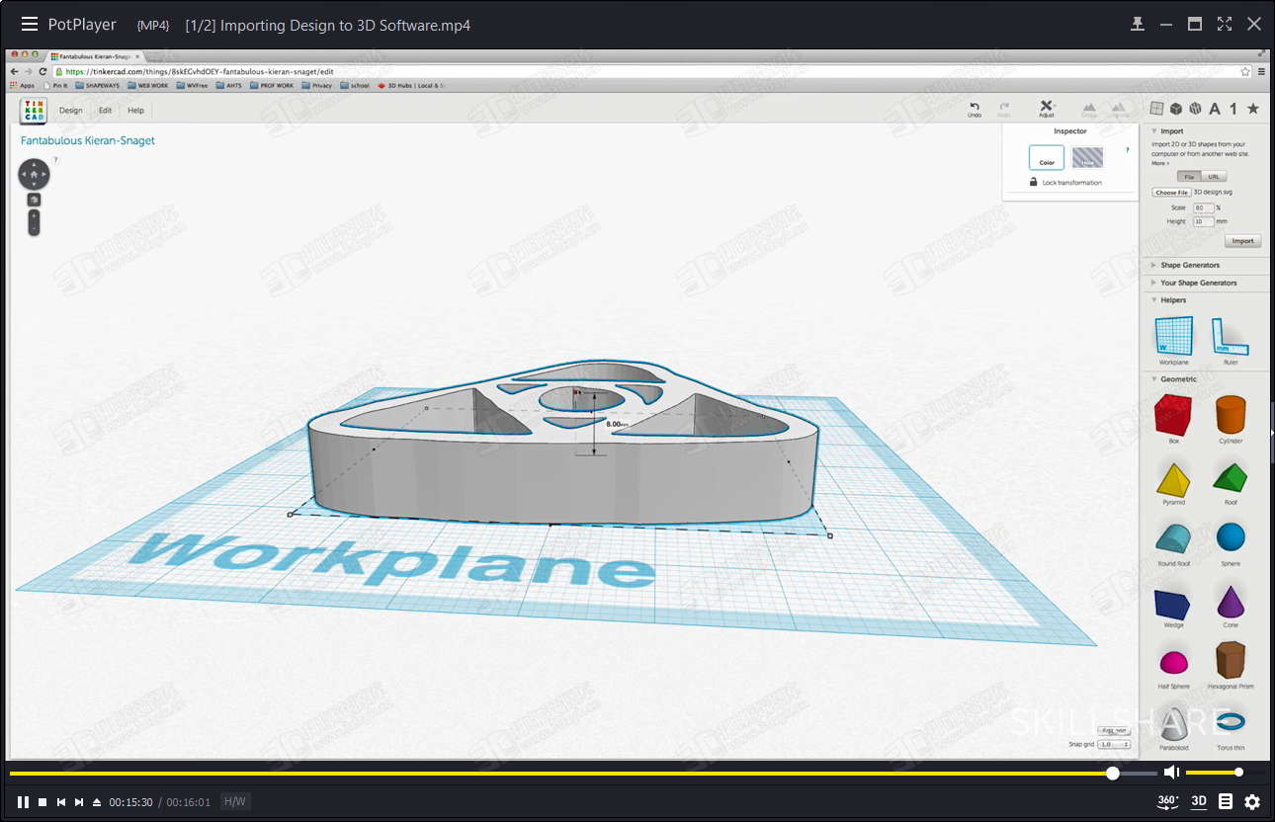
Task: Go to the previous video
Action: 61,802
